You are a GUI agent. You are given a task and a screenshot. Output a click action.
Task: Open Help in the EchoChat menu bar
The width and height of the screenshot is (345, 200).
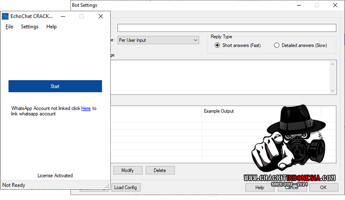(51, 27)
